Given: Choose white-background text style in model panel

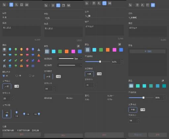Looking at the screenshot, I should pyautogui.click(x=143, y=110).
